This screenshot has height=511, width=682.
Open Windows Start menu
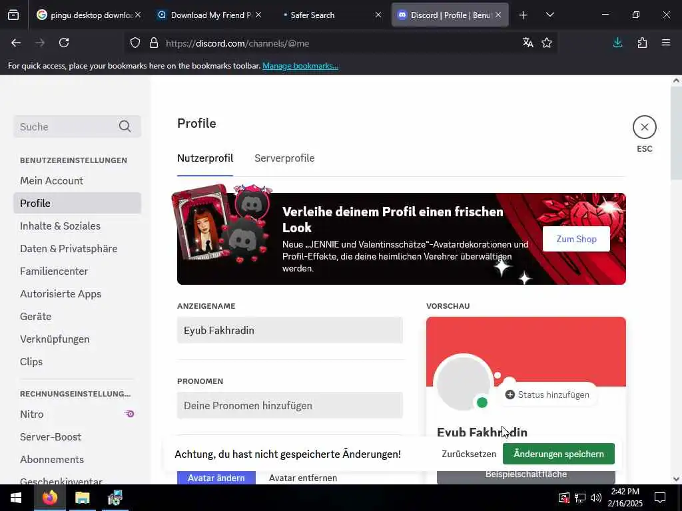[16, 498]
